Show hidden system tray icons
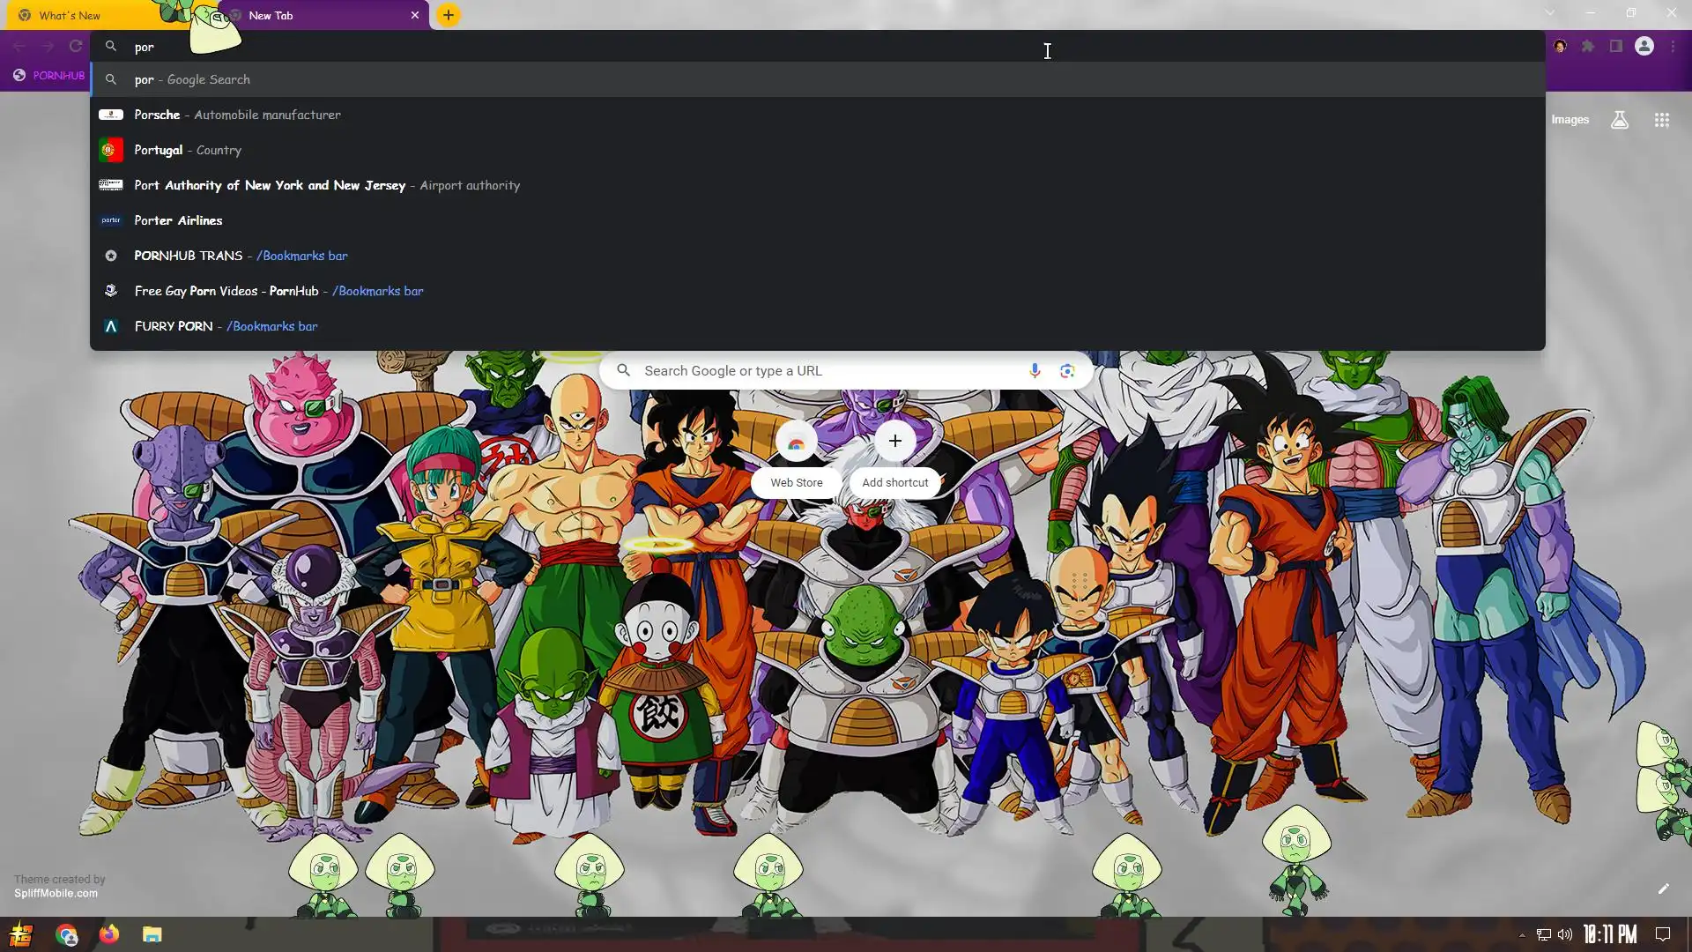1692x952 pixels. [x=1522, y=934]
